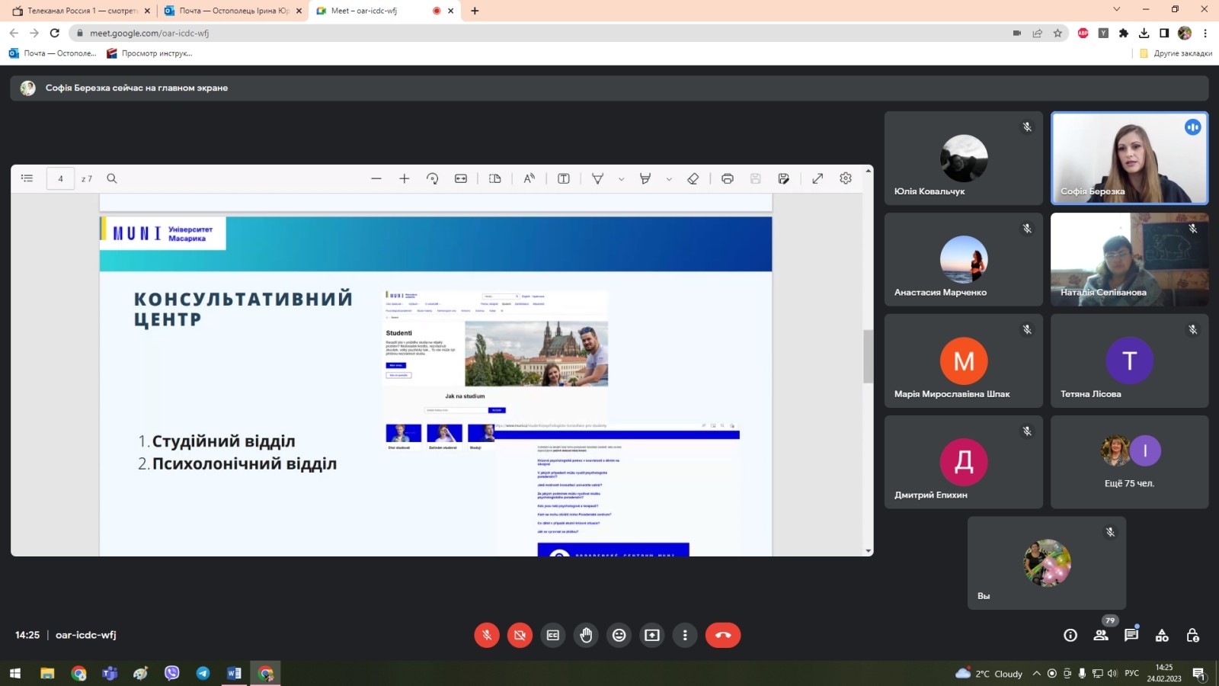Click the red leave call button

tap(722, 635)
